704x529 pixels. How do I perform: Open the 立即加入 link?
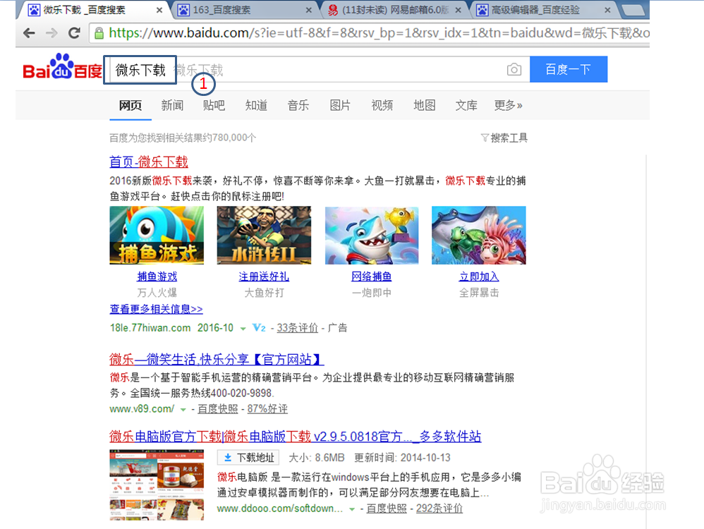point(479,276)
